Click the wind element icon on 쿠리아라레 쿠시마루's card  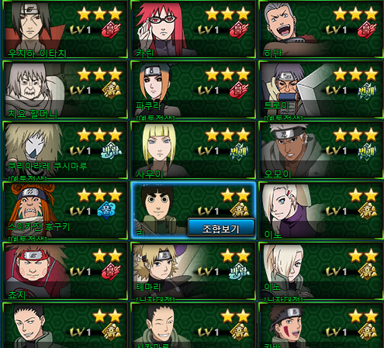(x=112, y=150)
